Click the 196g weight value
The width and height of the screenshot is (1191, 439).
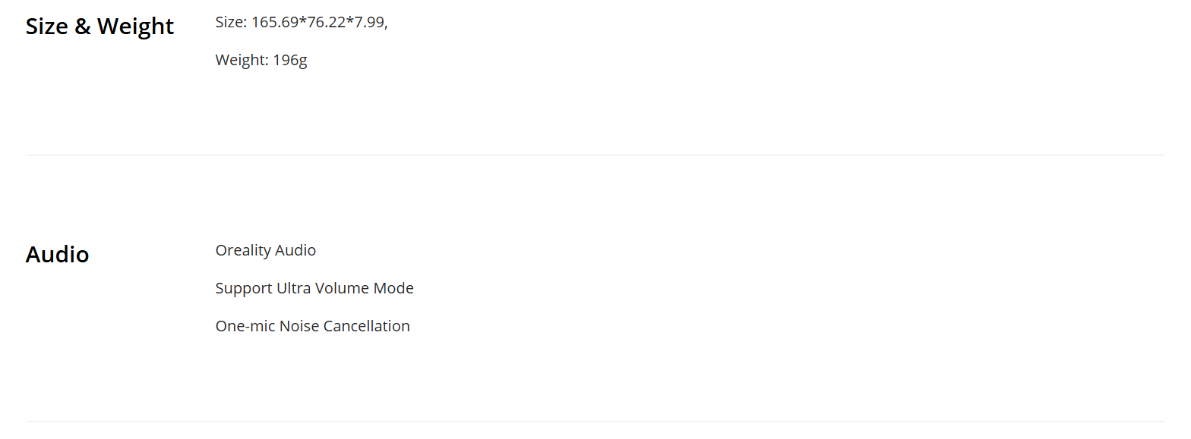[289, 61]
